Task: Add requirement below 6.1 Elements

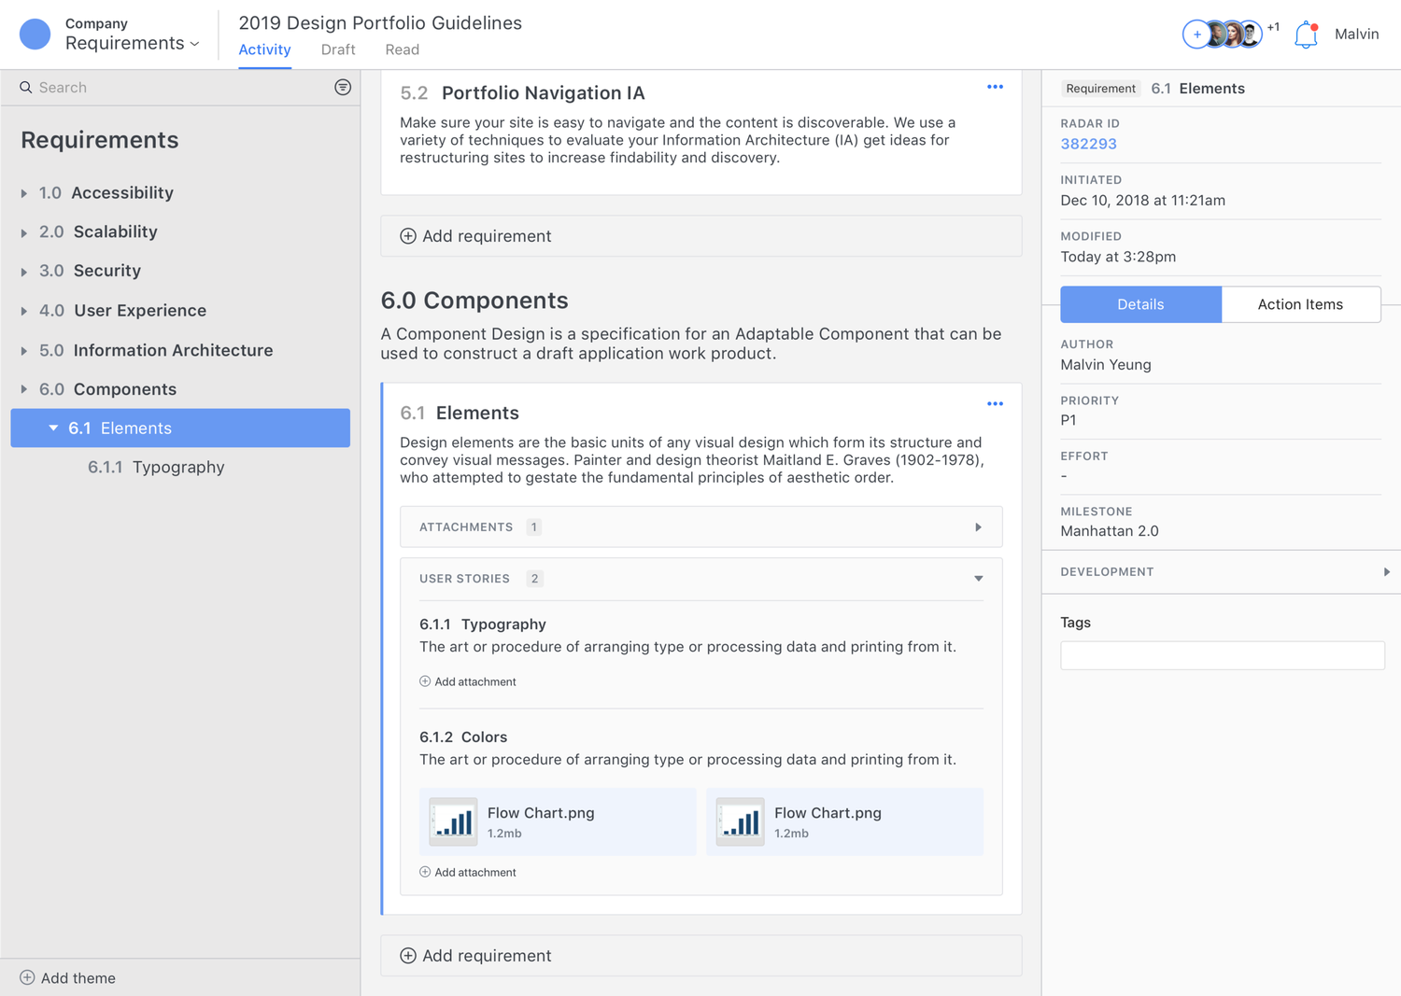Action: [701, 956]
